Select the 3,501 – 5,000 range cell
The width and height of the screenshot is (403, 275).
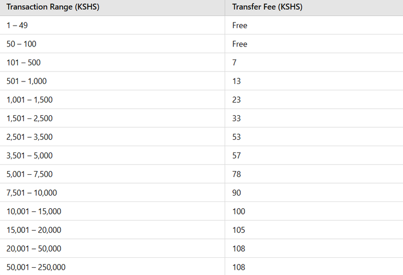(x=29, y=156)
